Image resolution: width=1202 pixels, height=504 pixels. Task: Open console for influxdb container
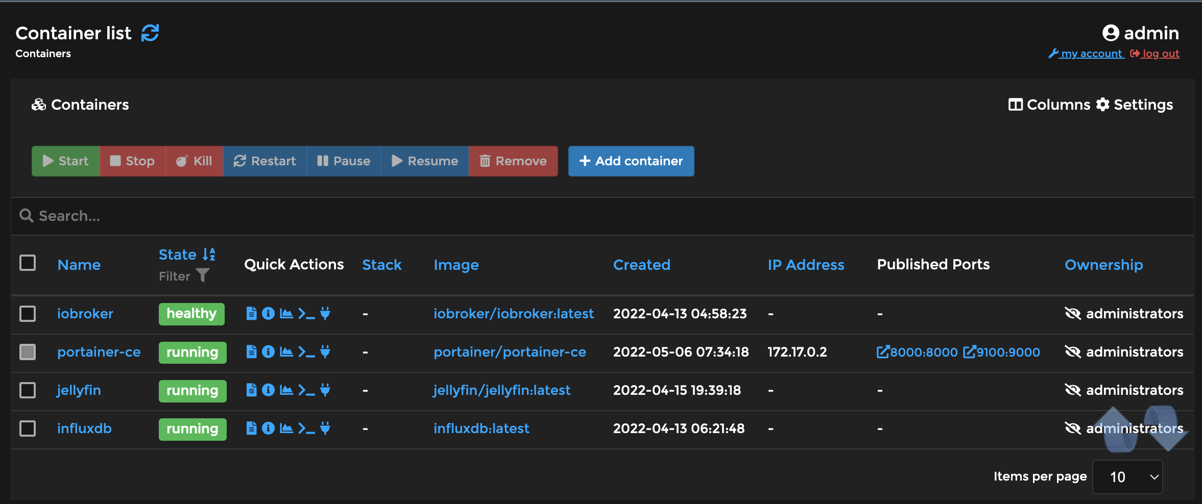(x=306, y=428)
